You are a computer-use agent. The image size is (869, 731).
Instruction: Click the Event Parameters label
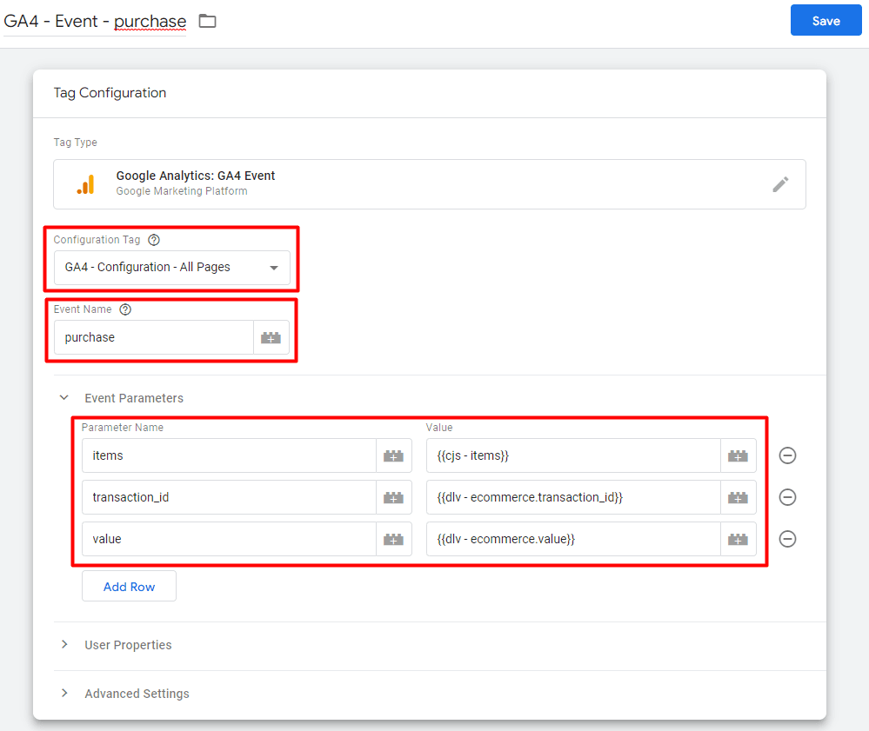tap(134, 398)
